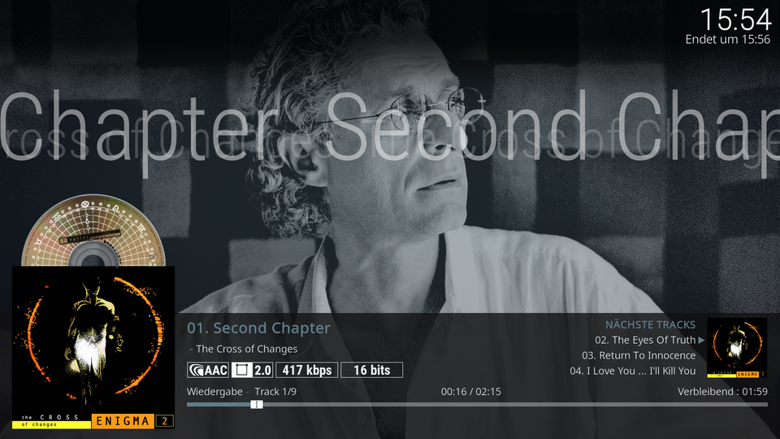Select next track 02. The Eyes Of Truth
The width and height of the screenshot is (780, 439).
(x=645, y=340)
